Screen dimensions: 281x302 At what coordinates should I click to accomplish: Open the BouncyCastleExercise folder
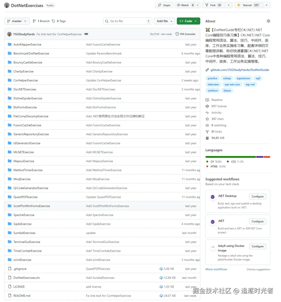pyautogui.click(x=28, y=62)
